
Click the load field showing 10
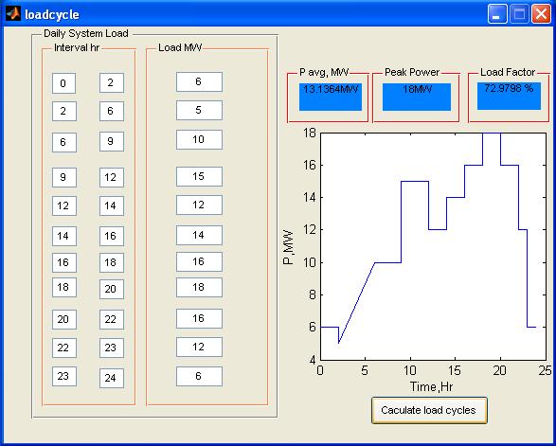pos(199,140)
